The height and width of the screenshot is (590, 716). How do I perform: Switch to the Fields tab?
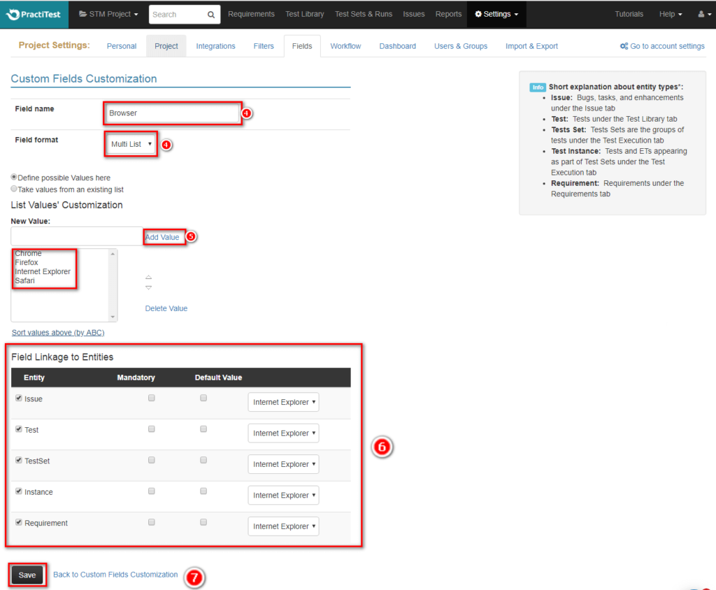pyautogui.click(x=302, y=46)
